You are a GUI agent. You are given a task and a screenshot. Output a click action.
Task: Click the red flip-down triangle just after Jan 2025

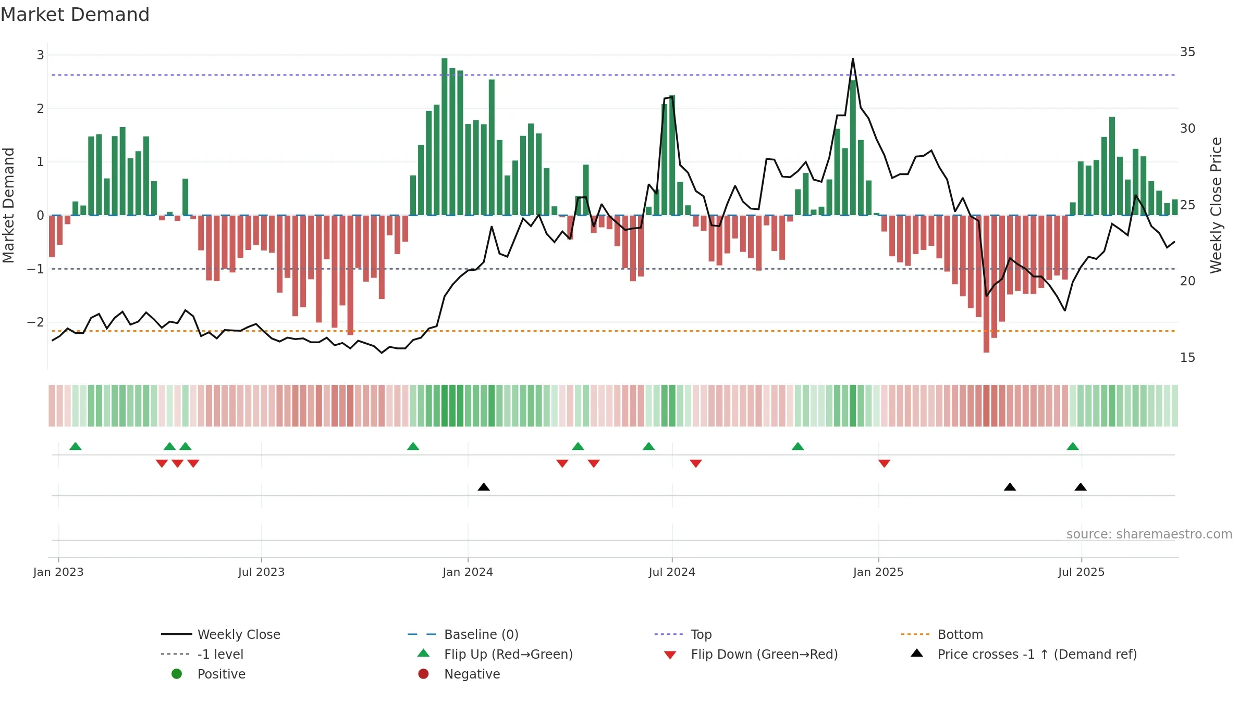(884, 463)
